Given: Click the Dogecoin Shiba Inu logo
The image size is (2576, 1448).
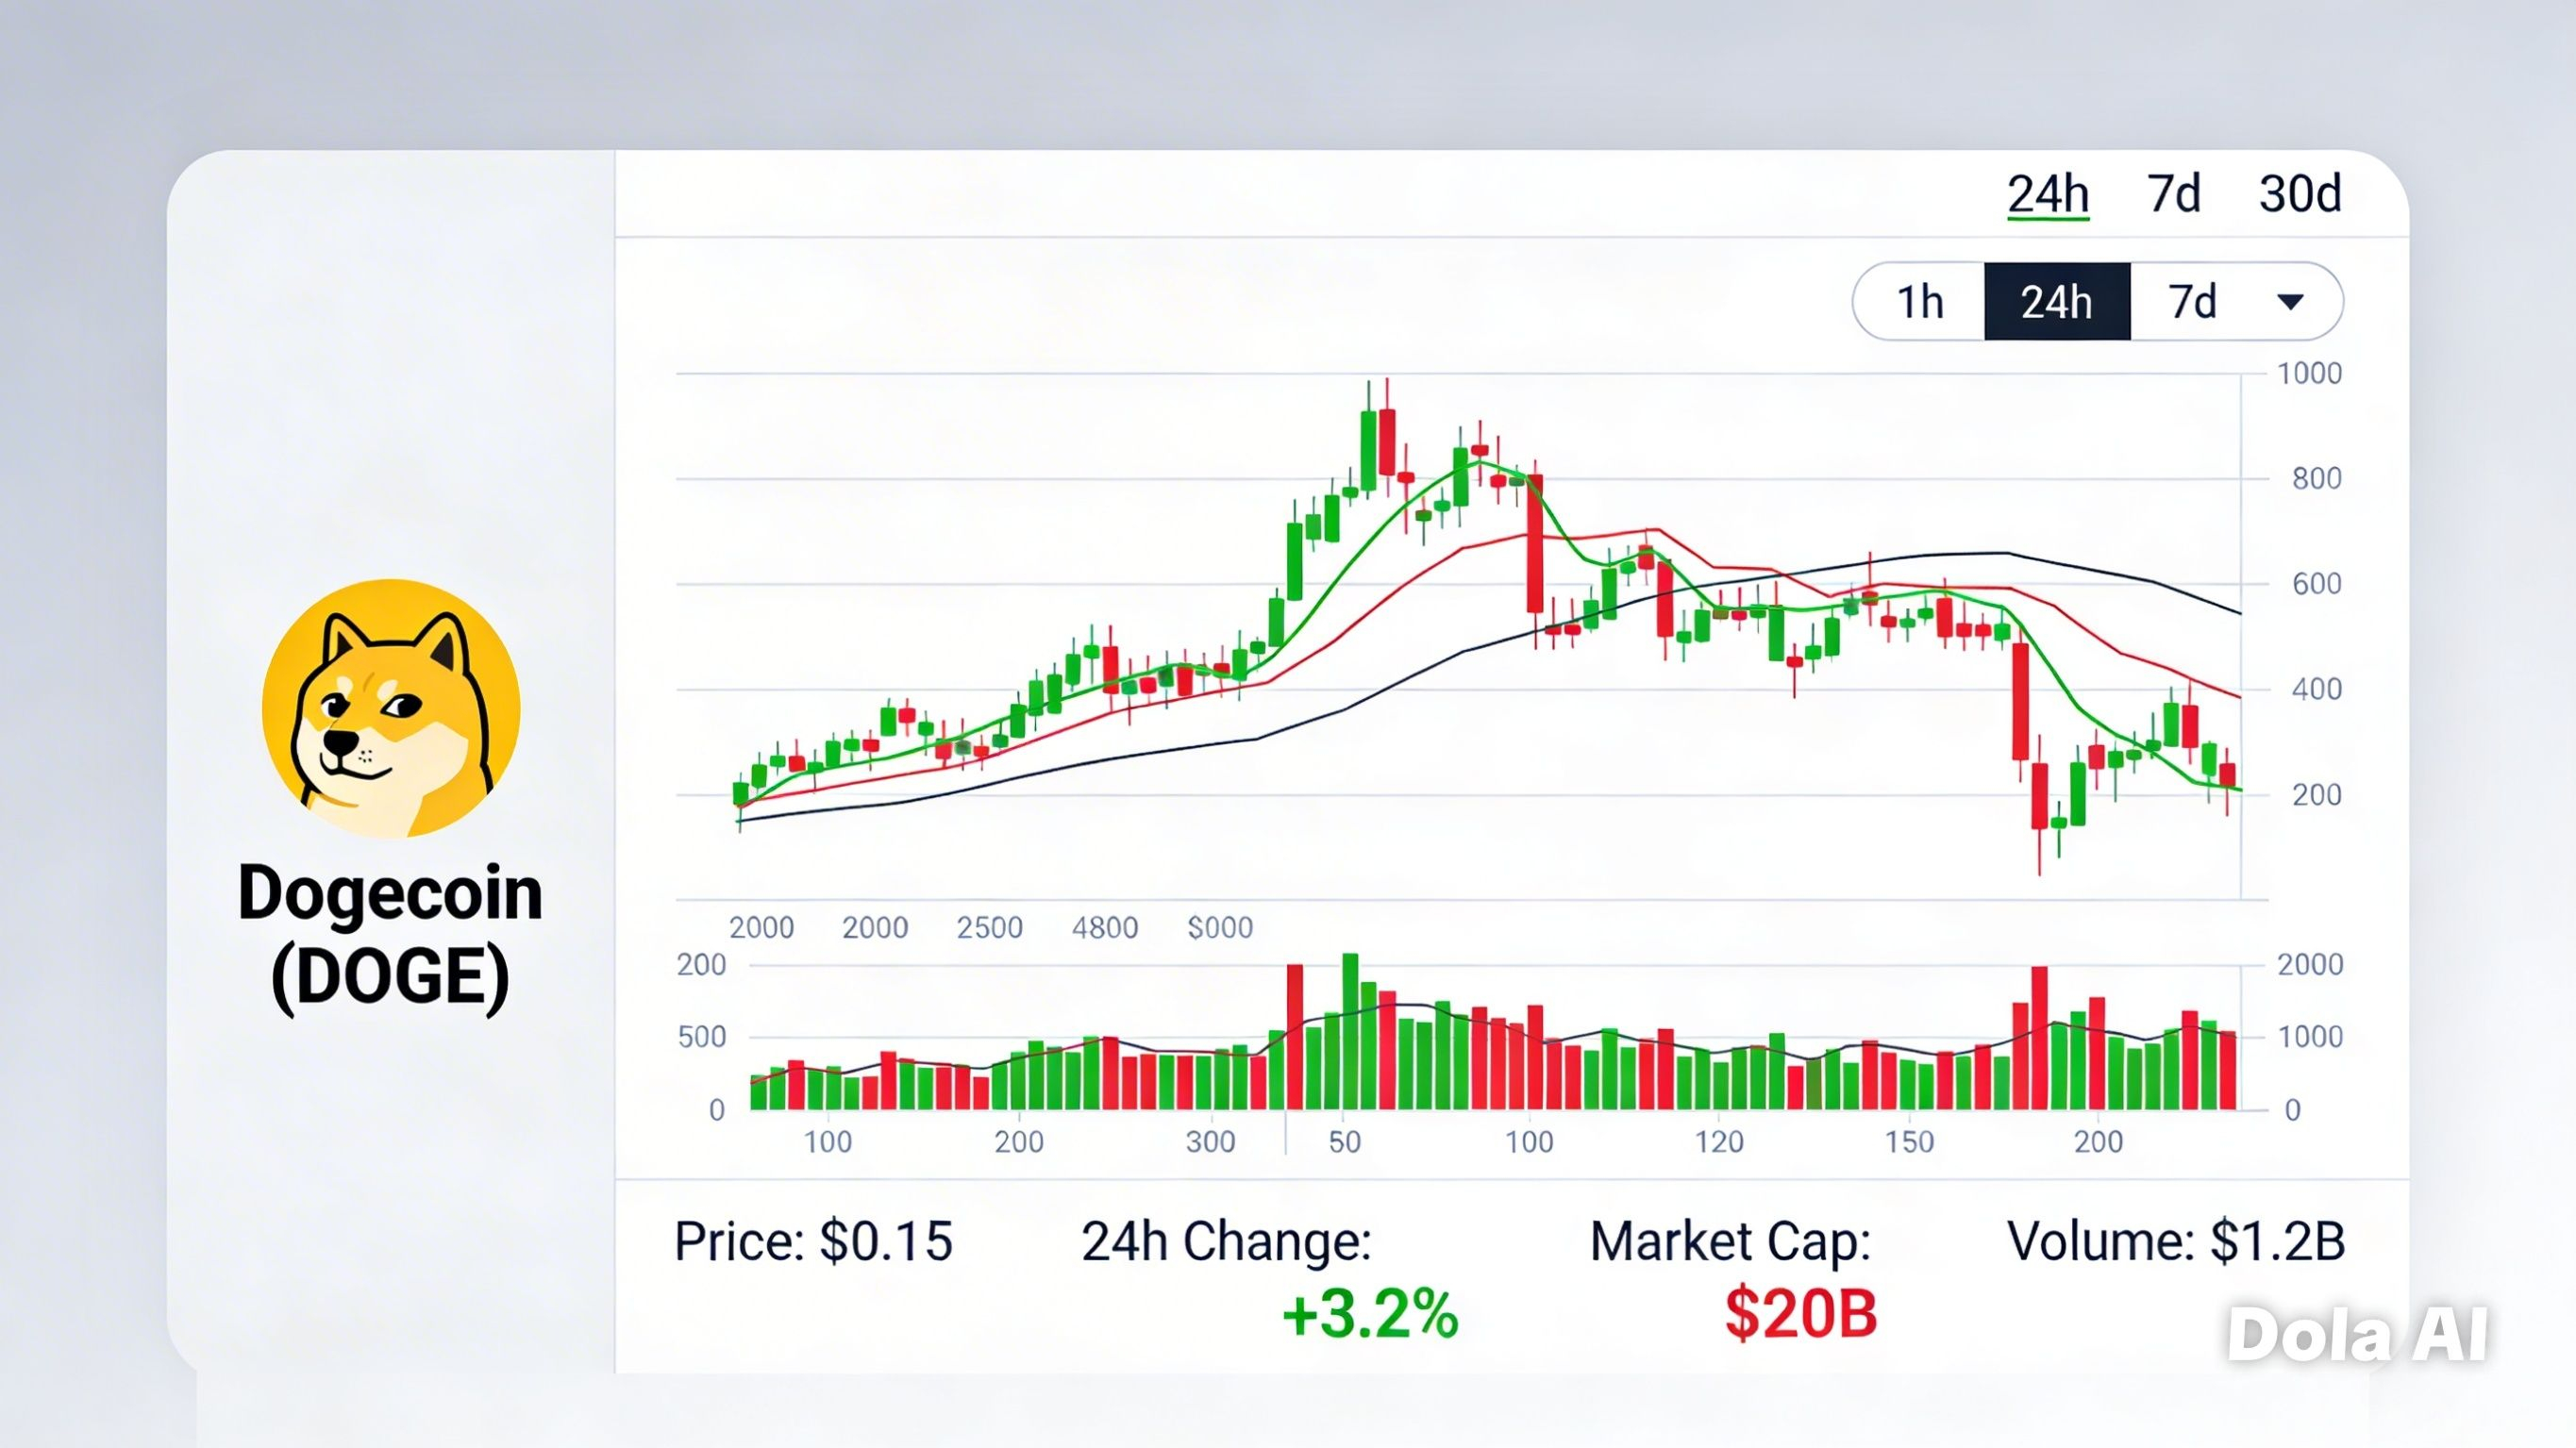Looking at the screenshot, I should [x=391, y=708].
